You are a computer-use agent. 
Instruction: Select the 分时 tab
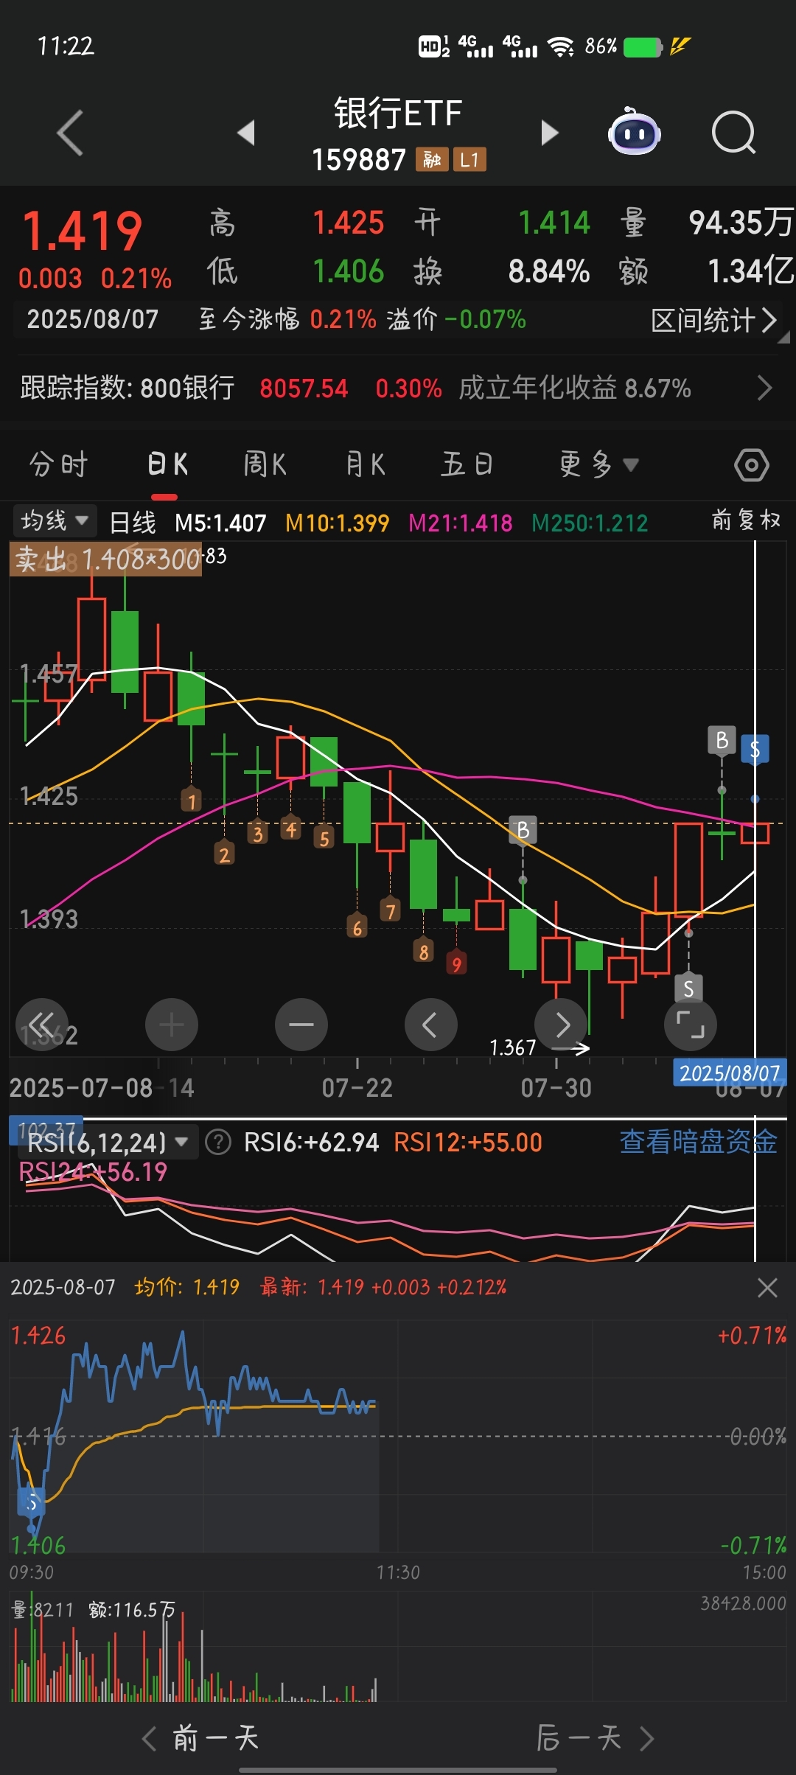tap(59, 464)
